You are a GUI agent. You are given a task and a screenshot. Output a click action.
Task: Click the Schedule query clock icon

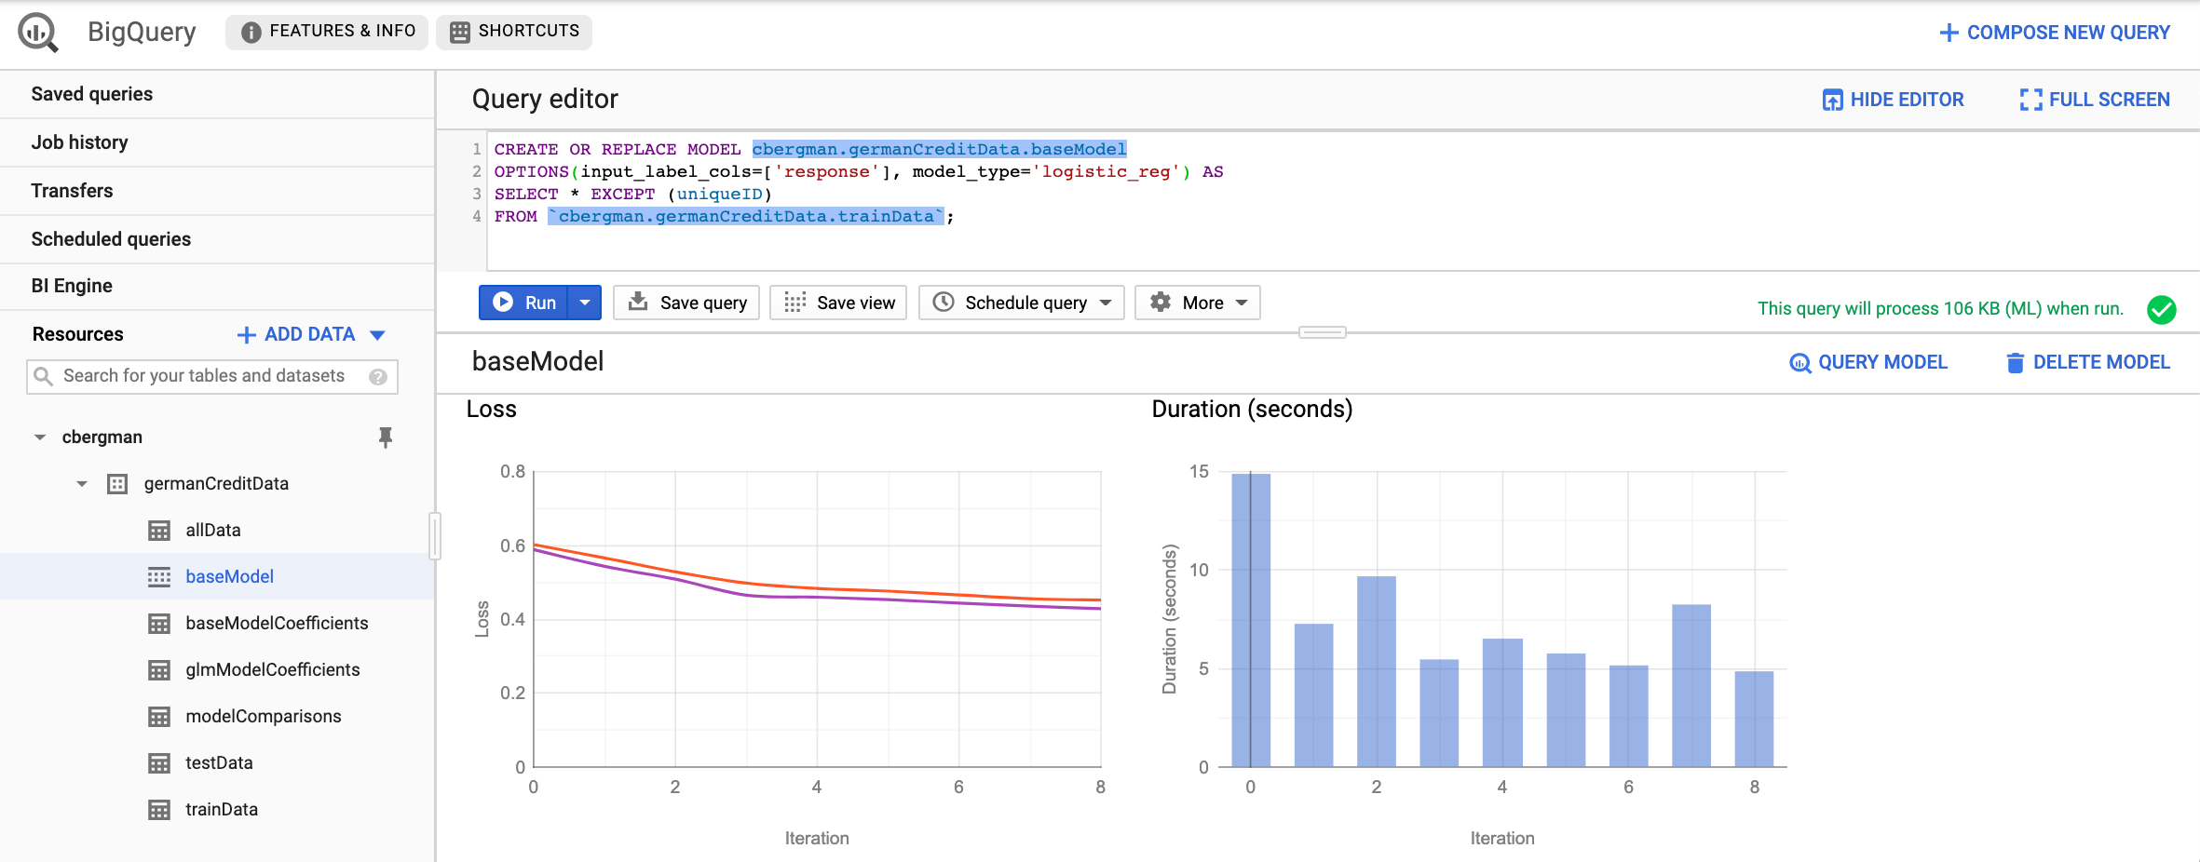click(944, 302)
